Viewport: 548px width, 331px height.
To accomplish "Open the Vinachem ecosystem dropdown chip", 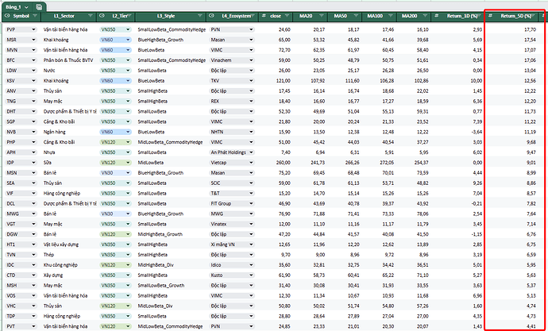I will click(x=232, y=60).
